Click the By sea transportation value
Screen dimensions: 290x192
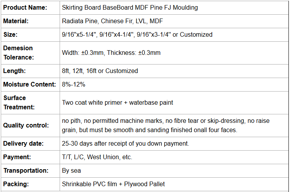(x=71, y=171)
